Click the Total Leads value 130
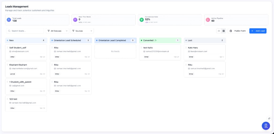The image size is (274, 134). (14, 21)
